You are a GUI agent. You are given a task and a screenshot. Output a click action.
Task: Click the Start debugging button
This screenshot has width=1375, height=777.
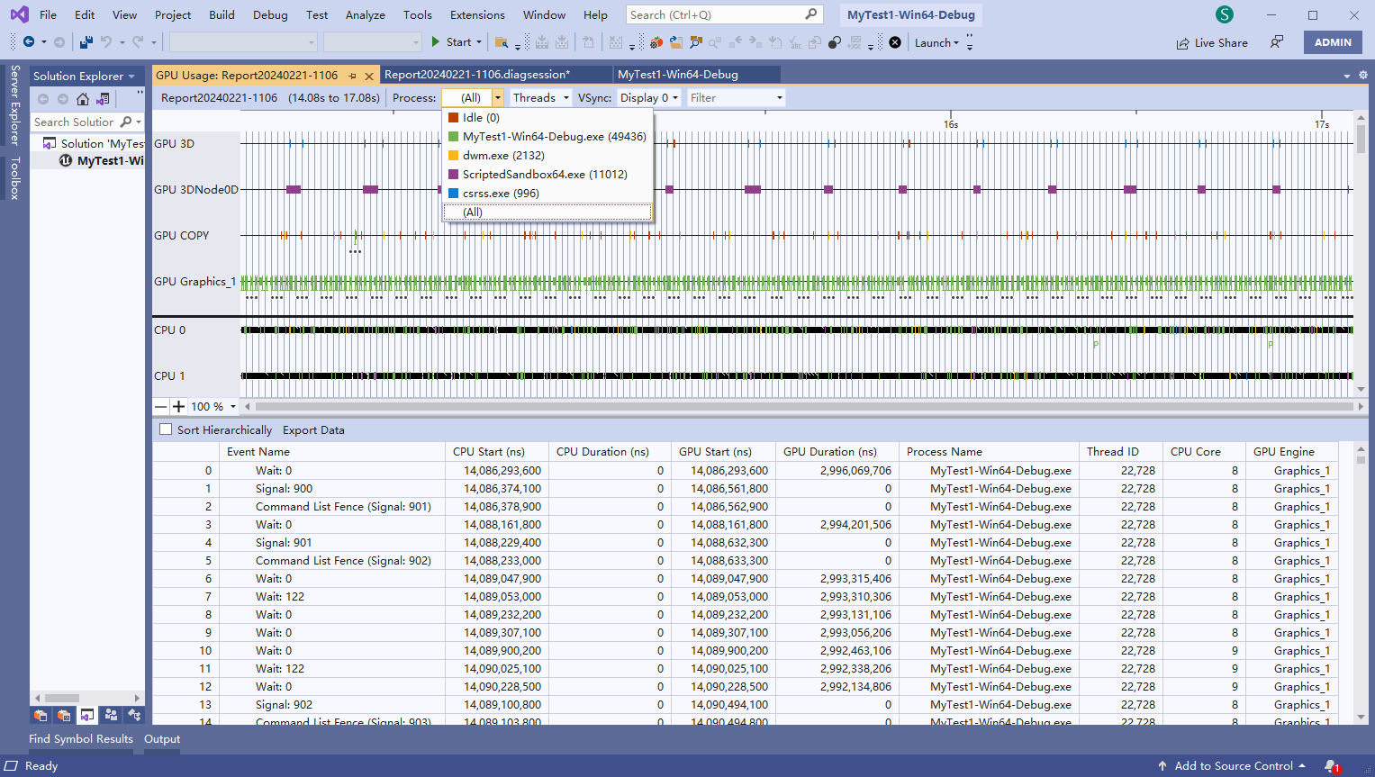(x=450, y=42)
